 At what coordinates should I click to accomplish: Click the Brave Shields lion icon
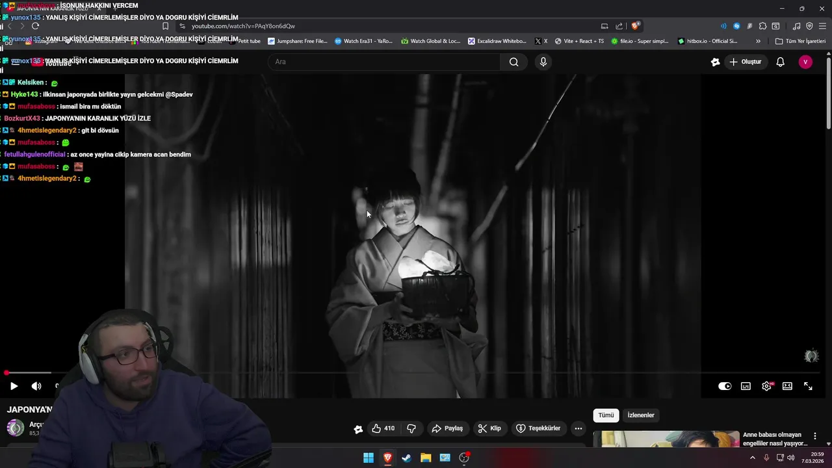tap(635, 26)
